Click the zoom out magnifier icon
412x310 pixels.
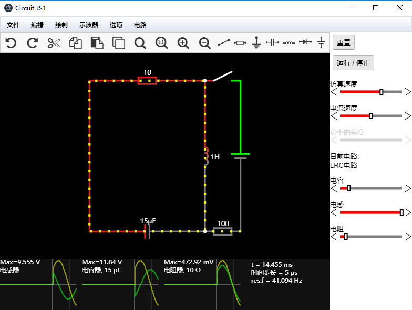(x=205, y=43)
